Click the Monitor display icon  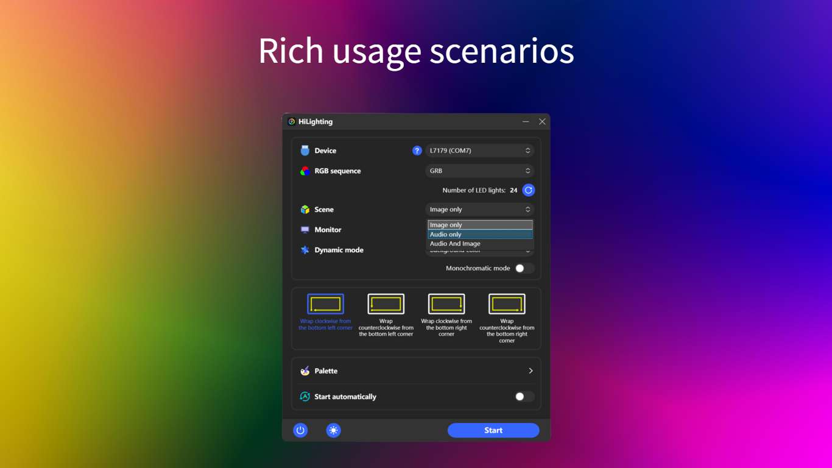305,230
